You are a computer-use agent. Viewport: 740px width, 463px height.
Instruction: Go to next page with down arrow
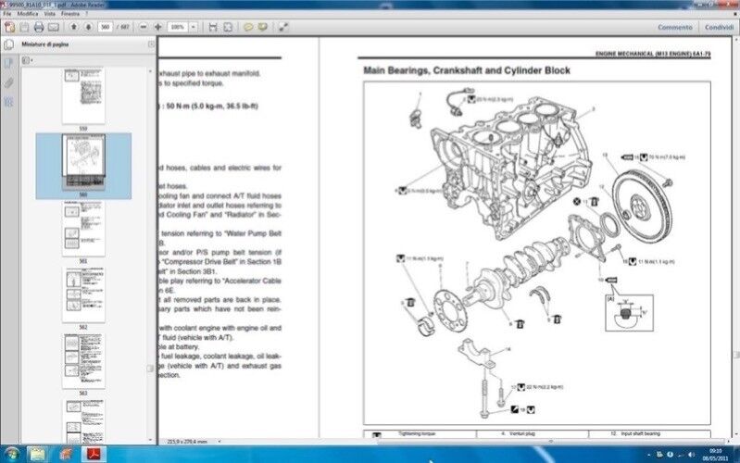pos(86,28)
